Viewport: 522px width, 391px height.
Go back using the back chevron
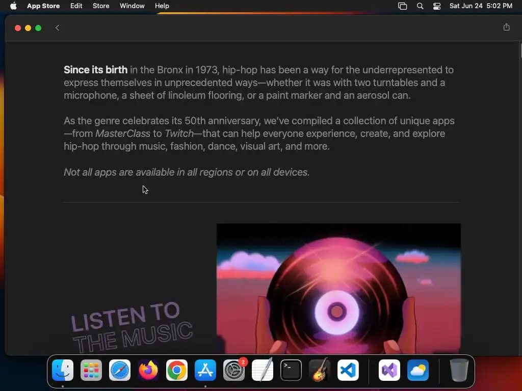point(57,28)
